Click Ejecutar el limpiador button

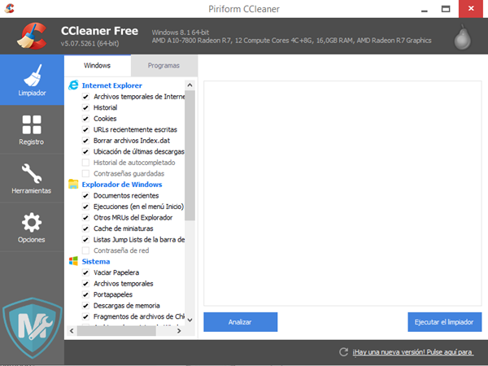(x=444, y=321)
